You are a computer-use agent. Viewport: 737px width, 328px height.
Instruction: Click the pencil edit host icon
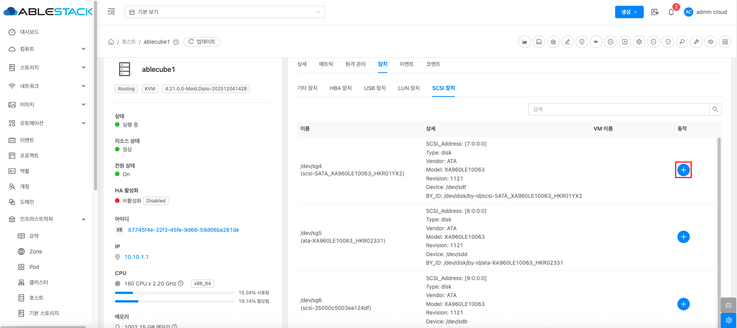click(x=568, y=42)
